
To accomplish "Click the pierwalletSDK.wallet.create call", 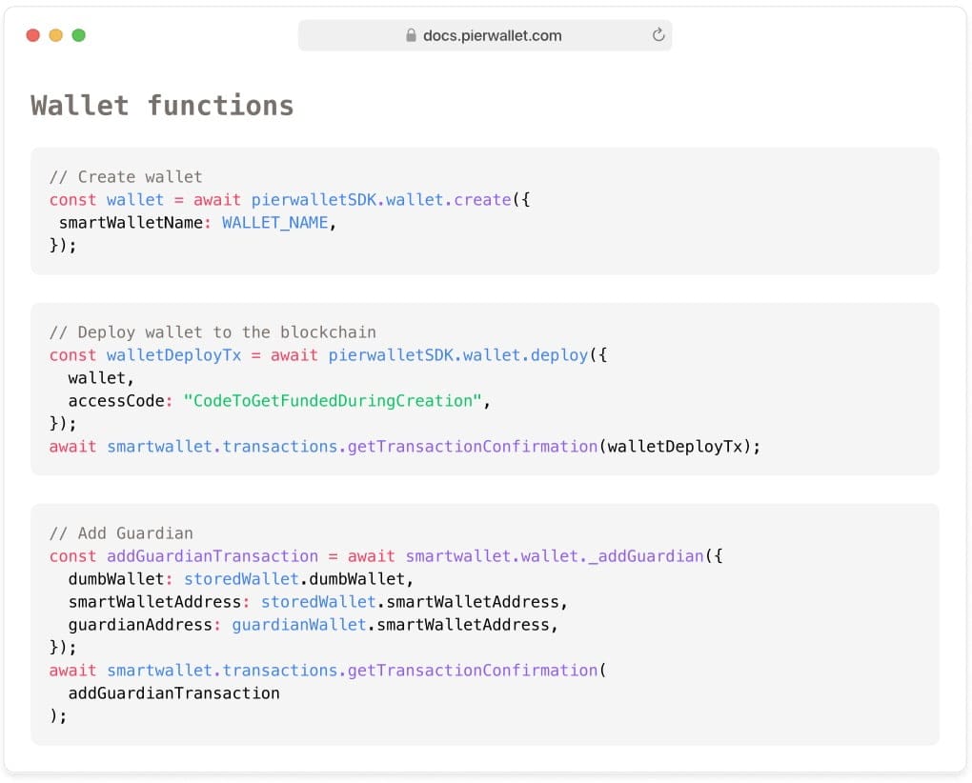I will tap(381, 200).
